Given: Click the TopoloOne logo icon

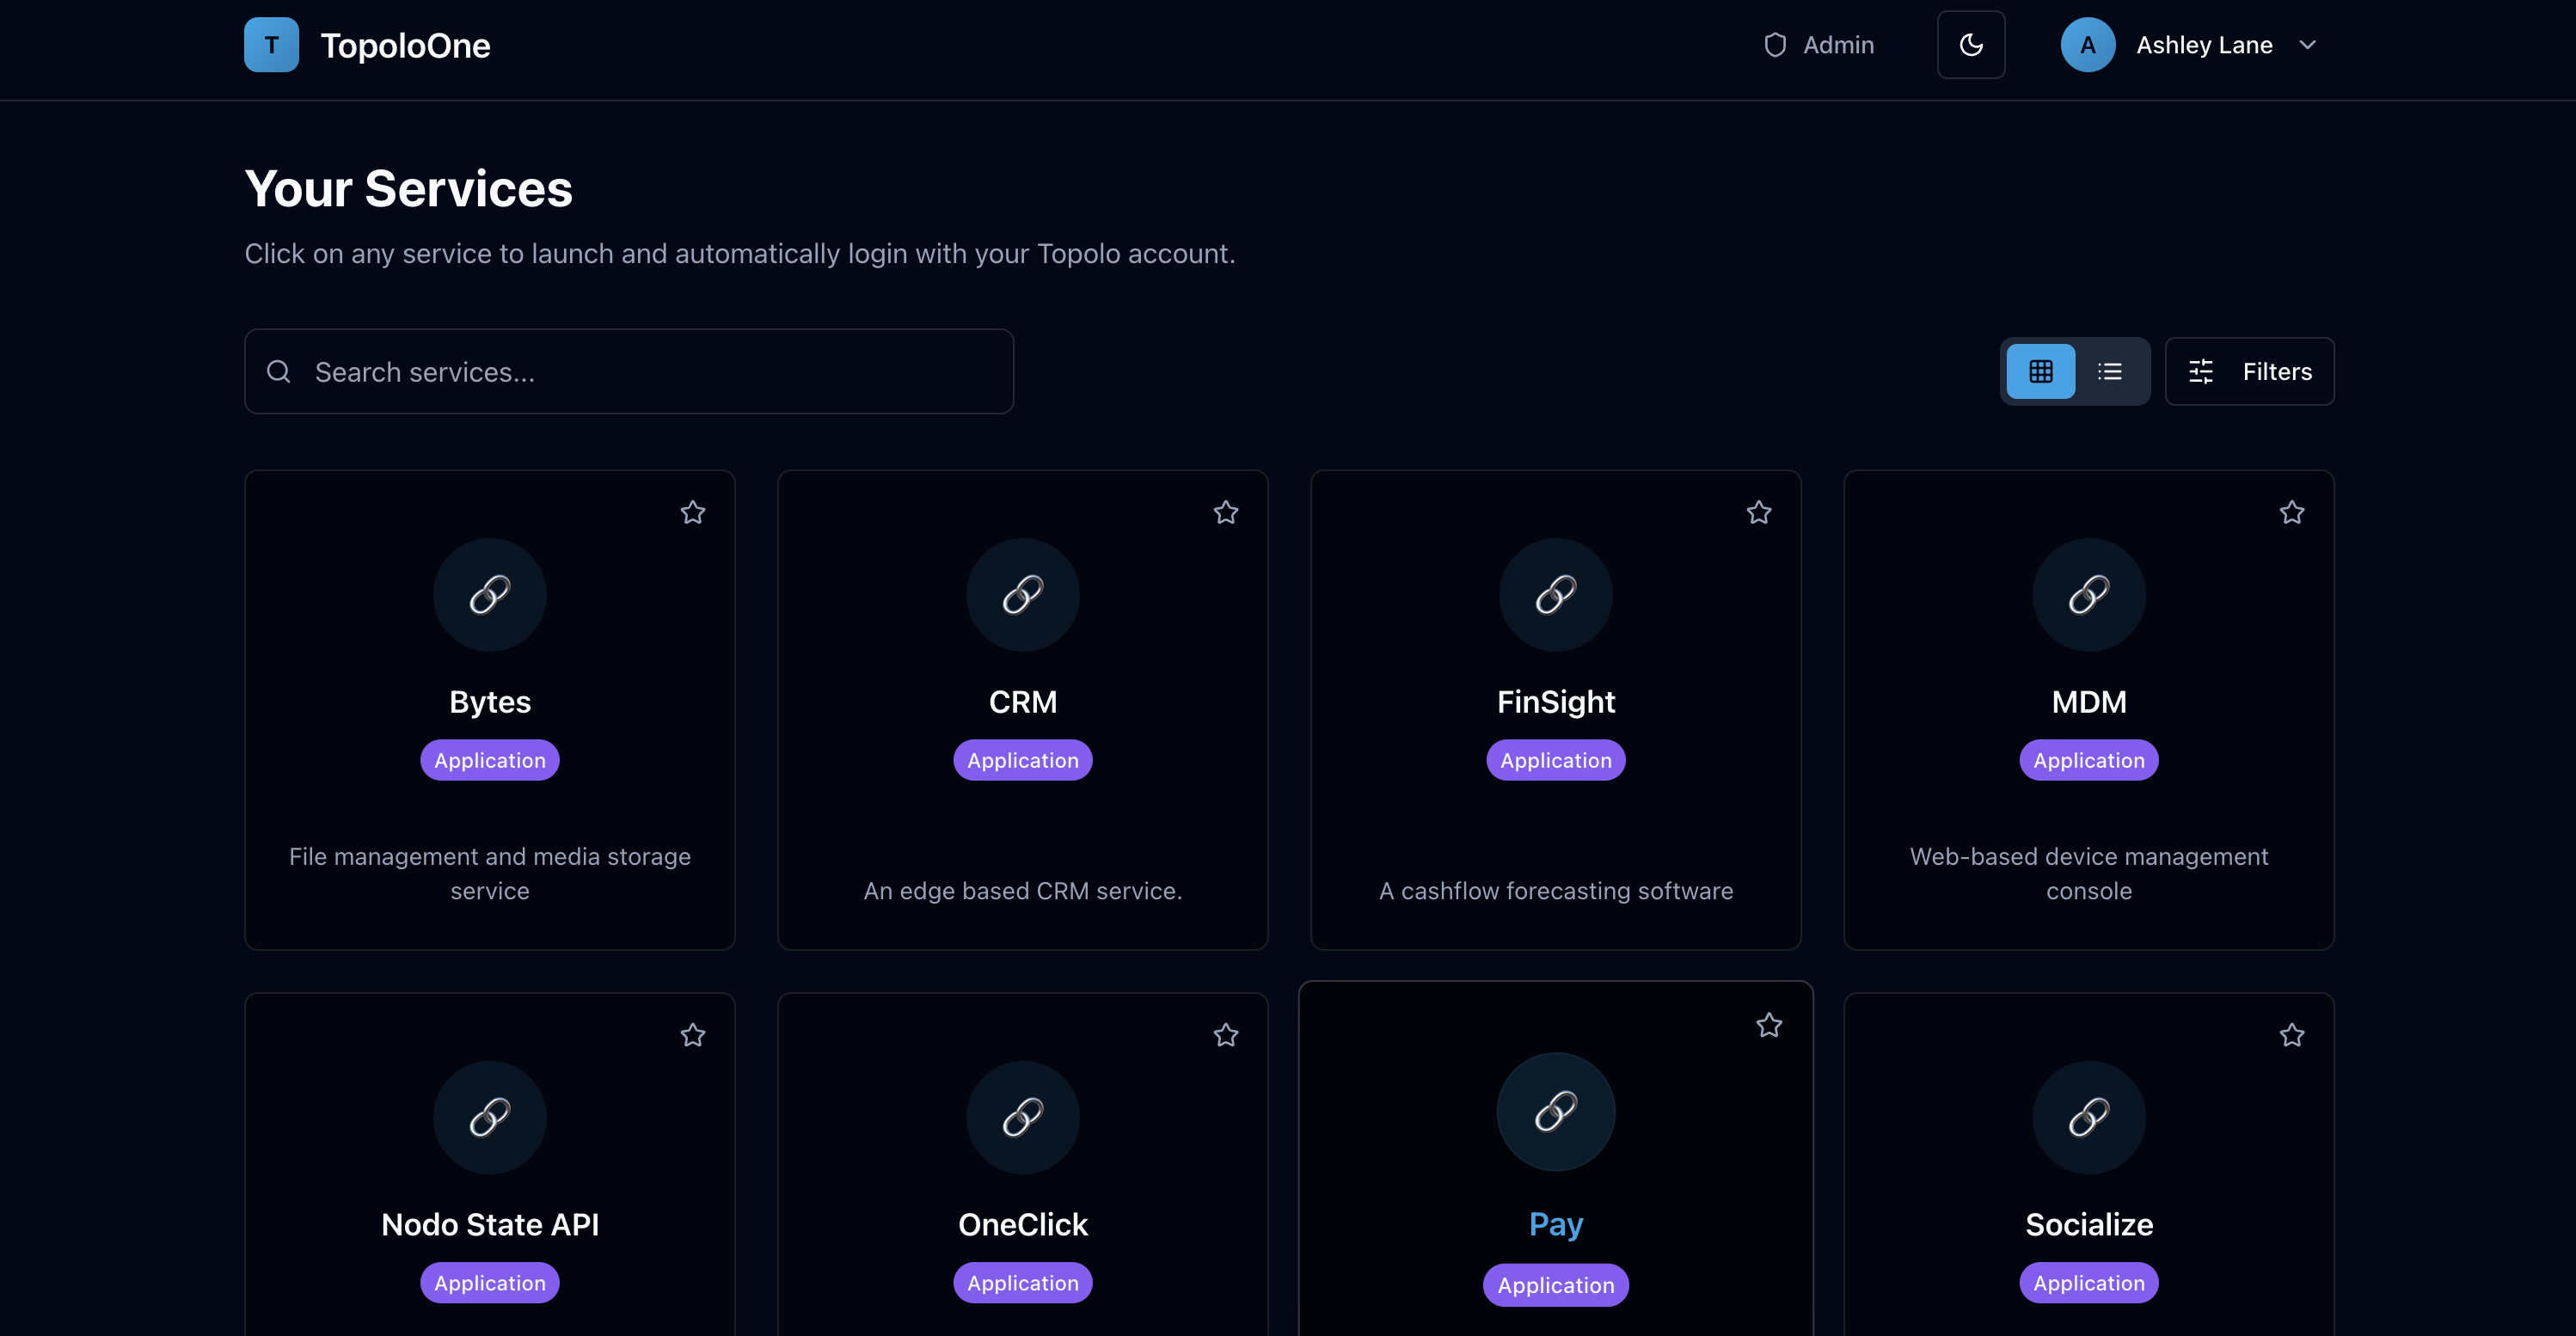Looking at the screenshot, I should tap(271, 45).
